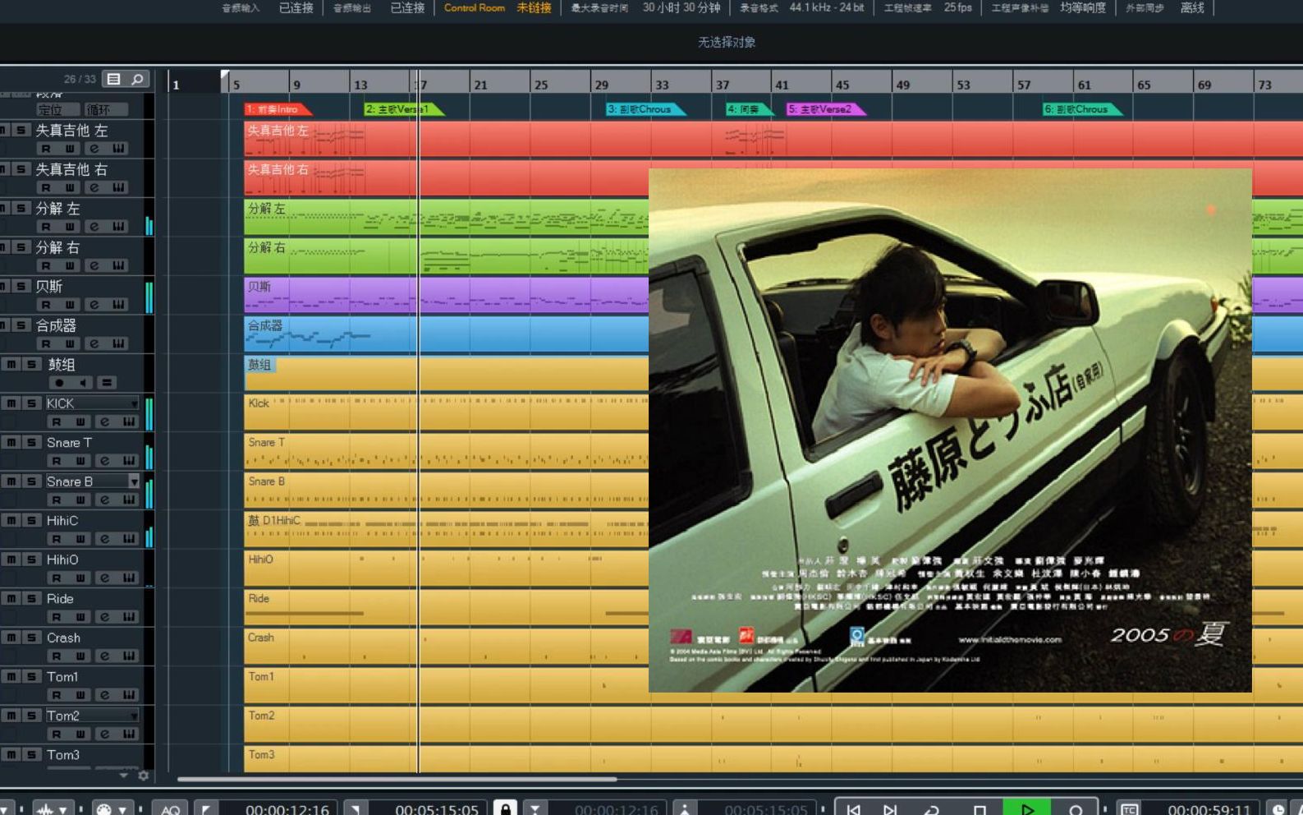Click the record dot on 鼓组 folder track

tap(59, 383)
